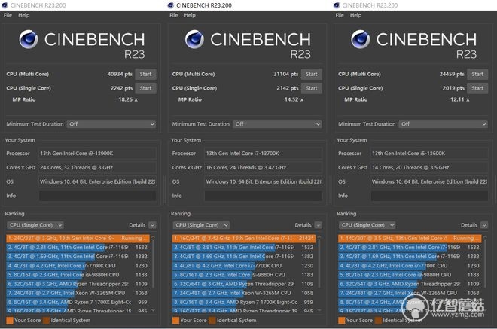Click the Cinebench title bar icon, i7-13700K window
This screenshot has height=329, width=497.
coord(170,5)
